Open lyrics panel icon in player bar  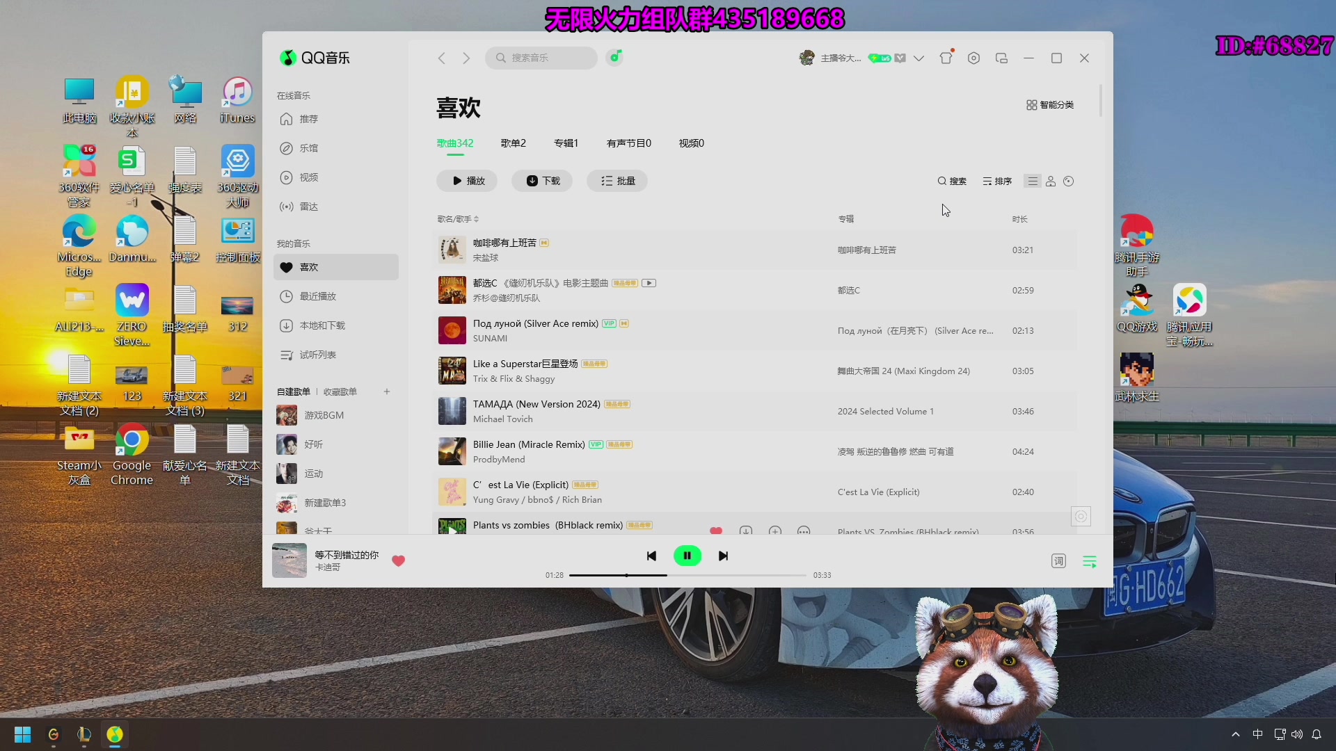point(1058,561)
